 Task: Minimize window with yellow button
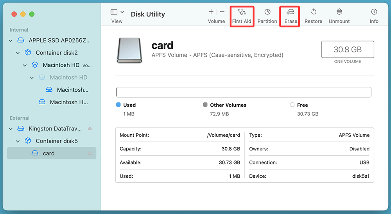click(23, 14)
